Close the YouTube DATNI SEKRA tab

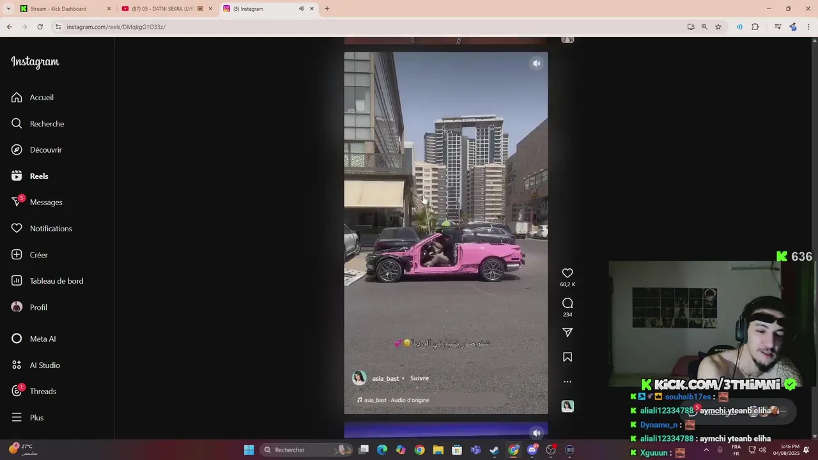pos(210,9)
